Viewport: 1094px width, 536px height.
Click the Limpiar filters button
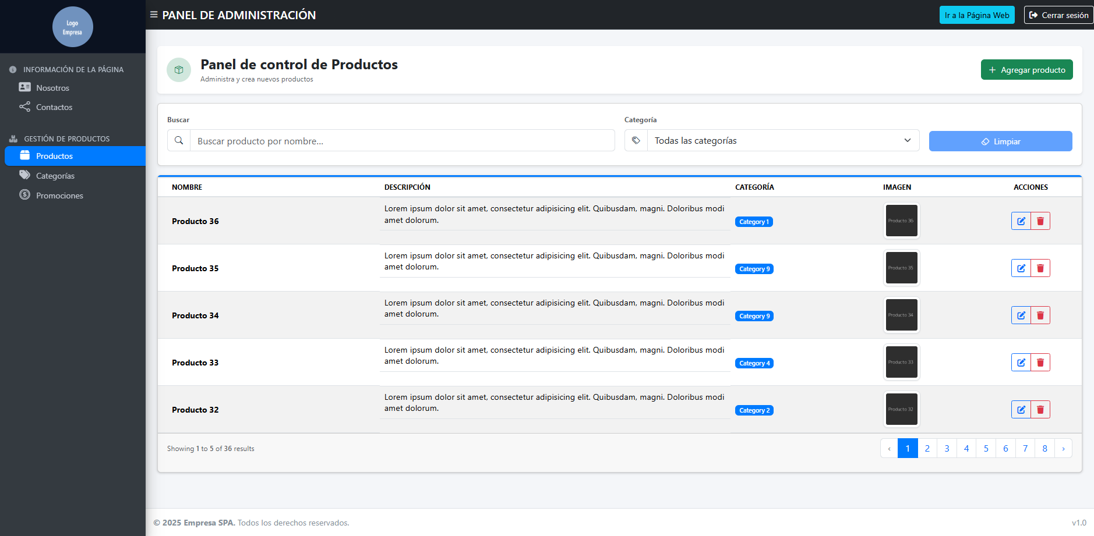click(1000, 141)
